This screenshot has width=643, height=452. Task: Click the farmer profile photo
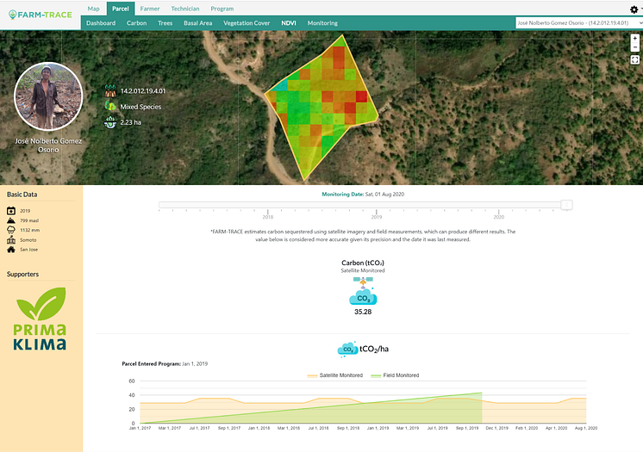(48, 96)
